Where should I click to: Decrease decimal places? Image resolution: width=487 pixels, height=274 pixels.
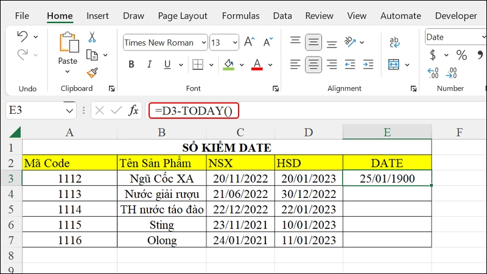click(x=451, y=73)
